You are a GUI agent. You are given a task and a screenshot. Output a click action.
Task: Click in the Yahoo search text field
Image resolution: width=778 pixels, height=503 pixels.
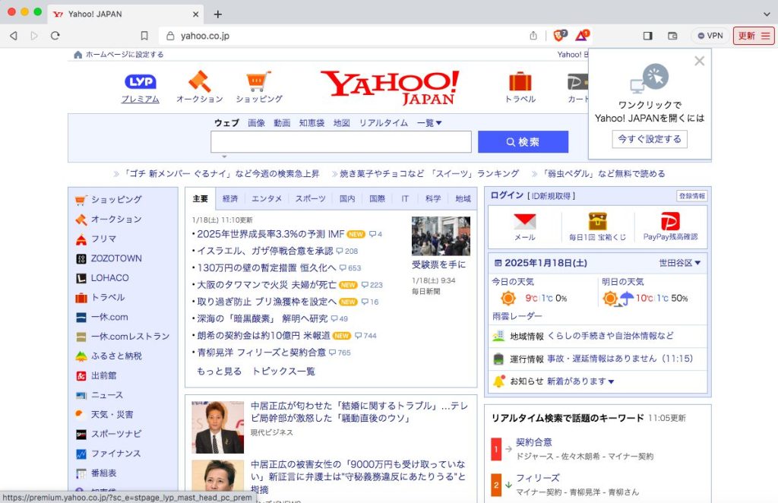341,142
